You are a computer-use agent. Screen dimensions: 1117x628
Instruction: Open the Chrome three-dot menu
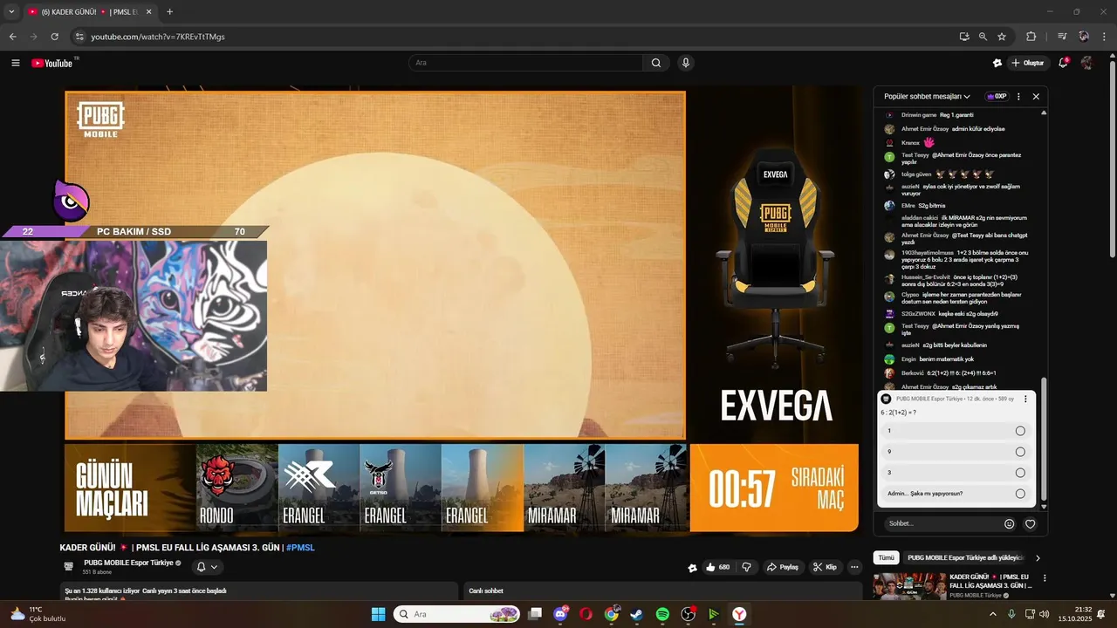point(1104,37)
